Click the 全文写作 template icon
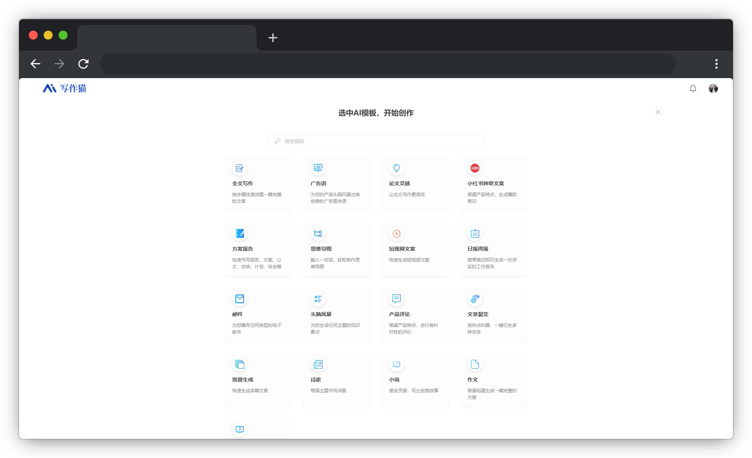 point(239,168)
